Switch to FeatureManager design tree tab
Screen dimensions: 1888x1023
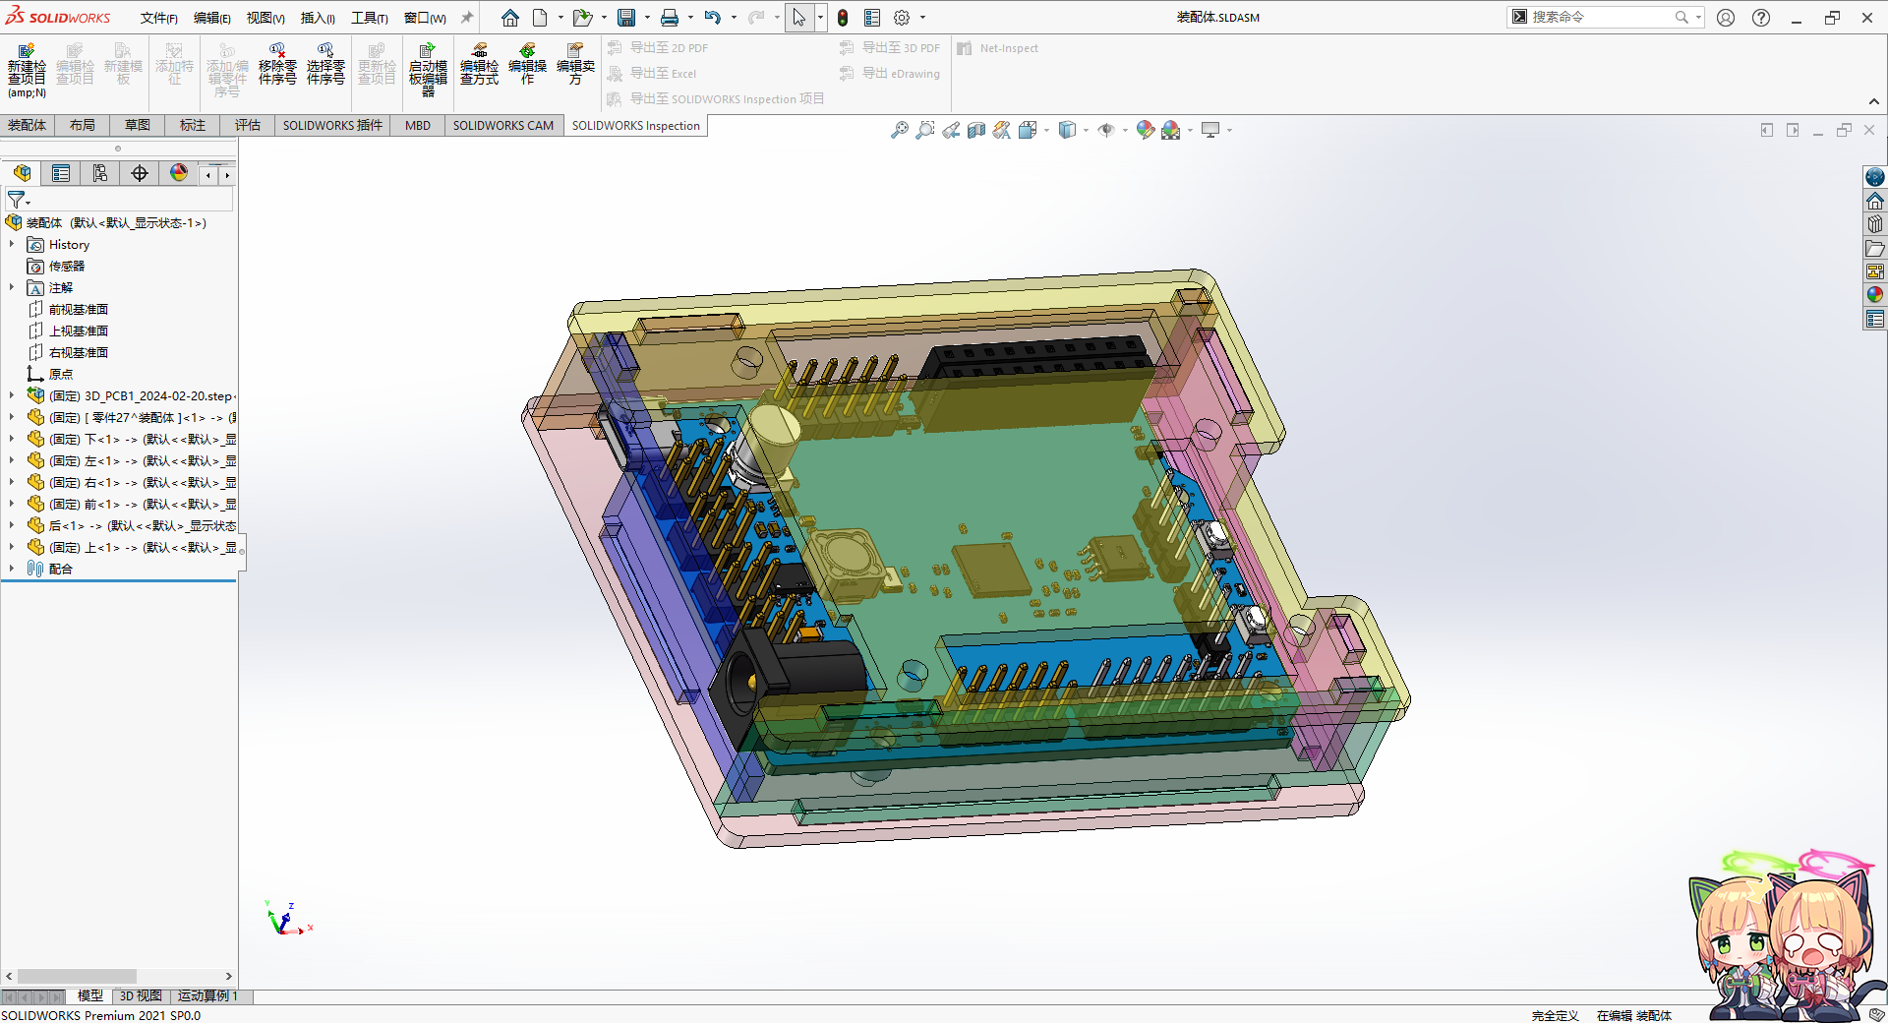pos(22,173)
